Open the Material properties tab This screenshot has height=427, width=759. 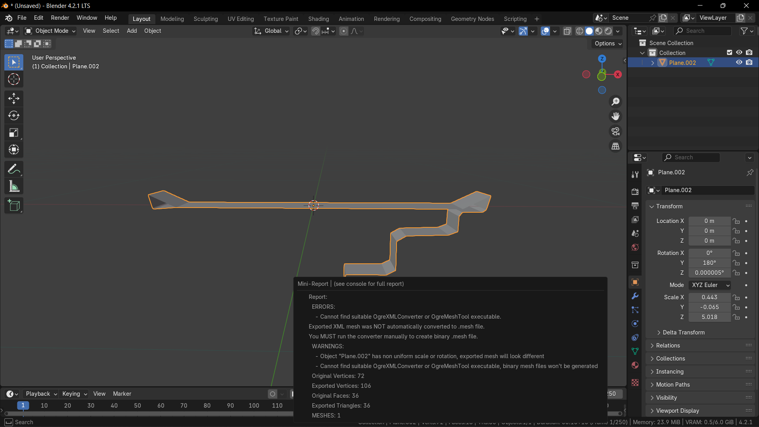(x=635, y=365)
